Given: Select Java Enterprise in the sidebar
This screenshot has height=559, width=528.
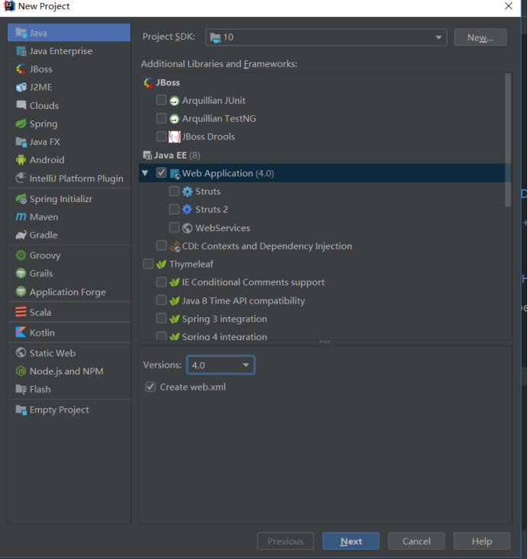Looking at the screenshot, I should 69,51.
